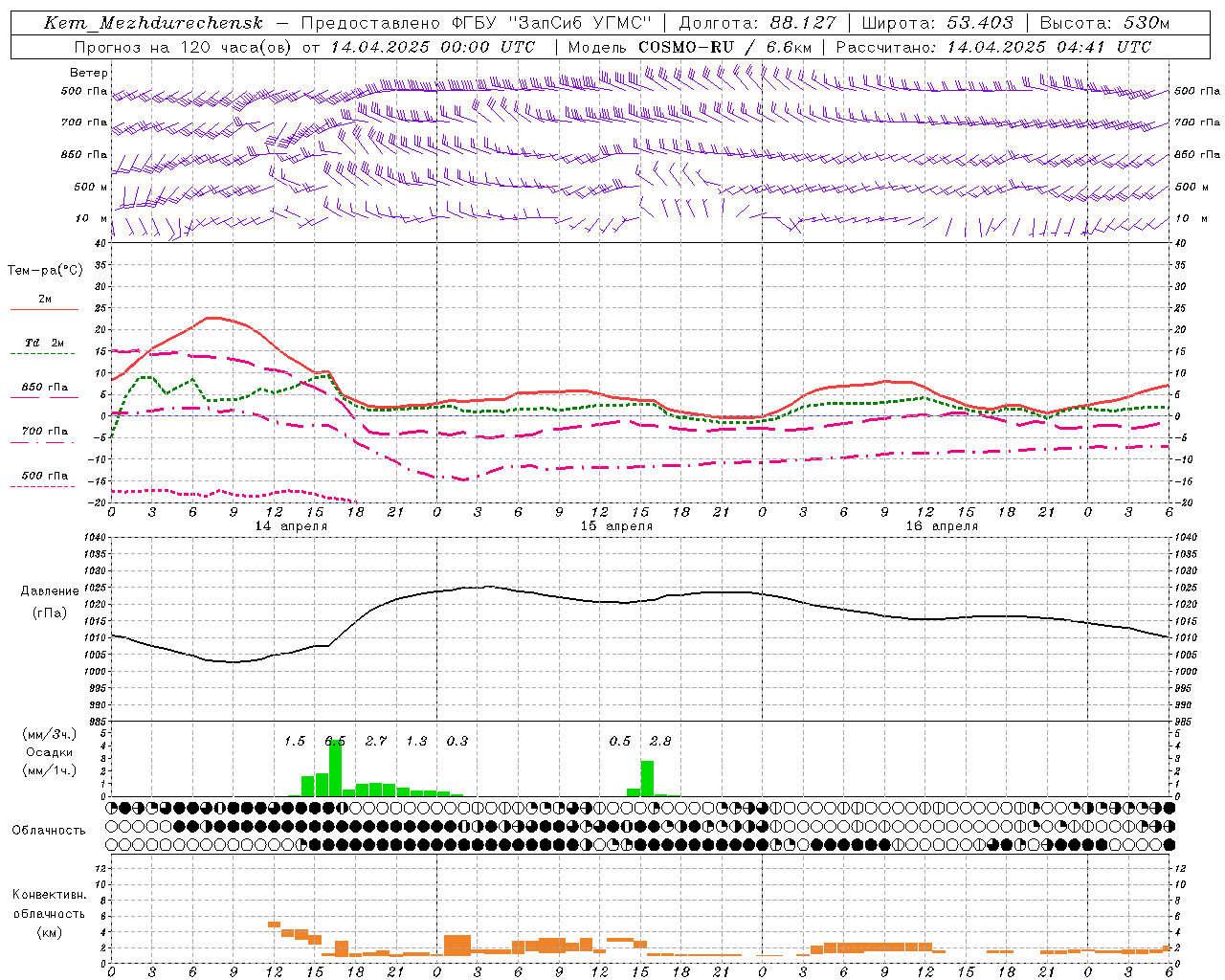Click the tallest green precipitation bar
The image size is (1225, 980).
point(335,768)
